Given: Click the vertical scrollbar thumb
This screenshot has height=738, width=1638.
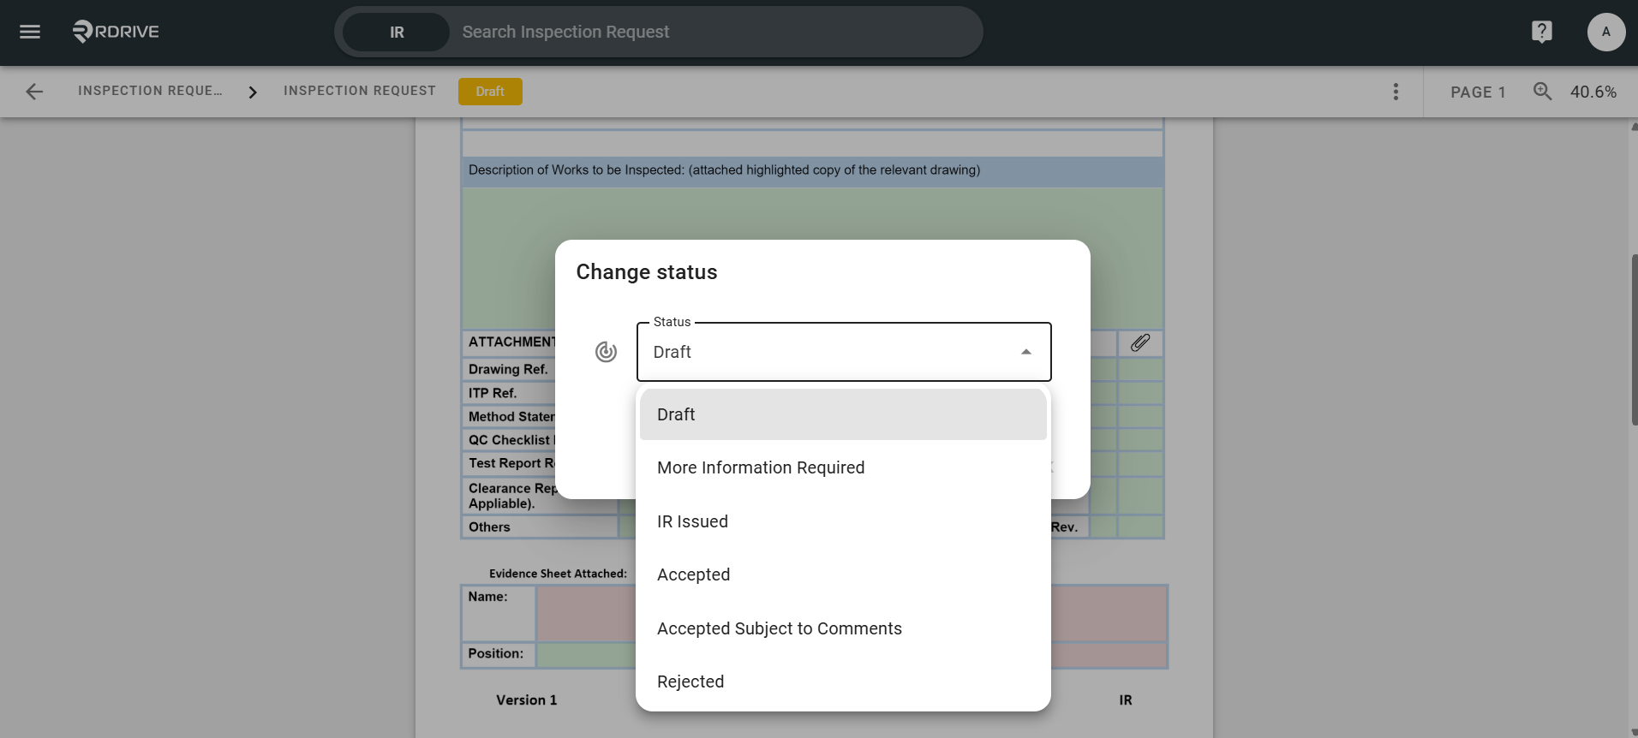Looking at the screenshot, I should [1634, 339].
